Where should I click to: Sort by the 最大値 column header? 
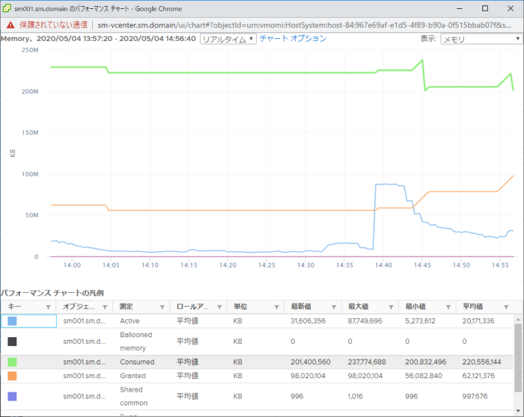359,306
